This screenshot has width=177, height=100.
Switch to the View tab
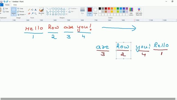(x=15, y=5)
